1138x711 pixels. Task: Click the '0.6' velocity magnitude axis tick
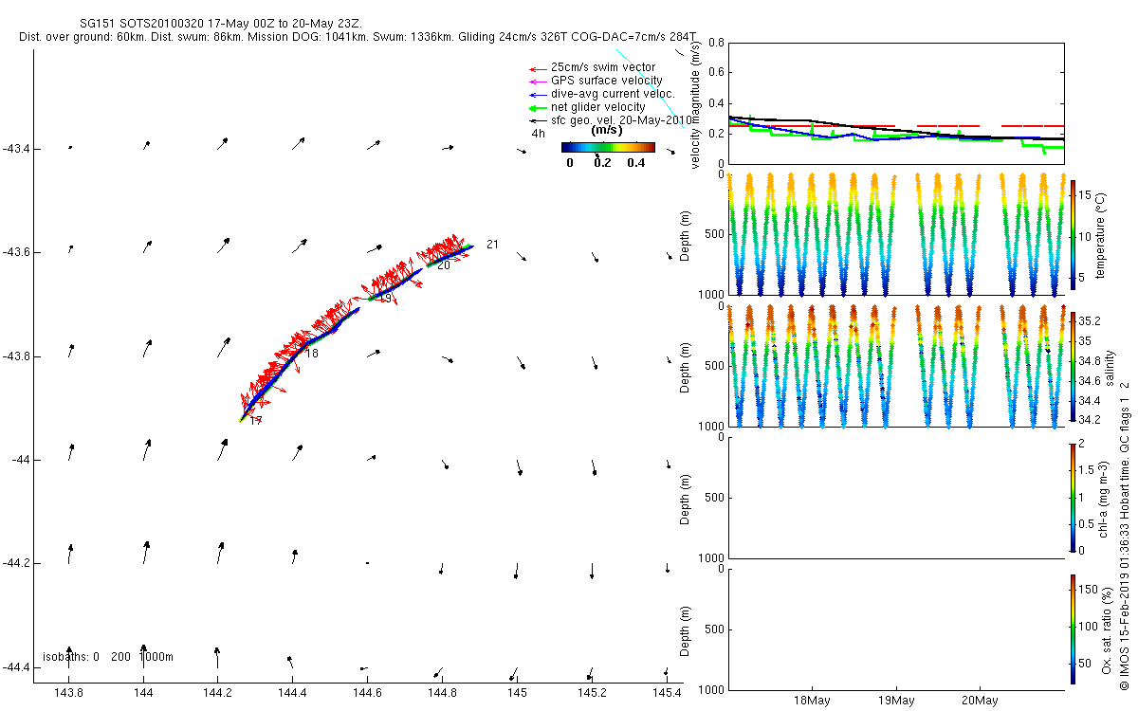716,73
